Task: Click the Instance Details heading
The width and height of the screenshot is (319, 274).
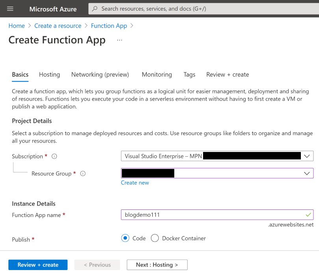Action: (x=34, y=204)
